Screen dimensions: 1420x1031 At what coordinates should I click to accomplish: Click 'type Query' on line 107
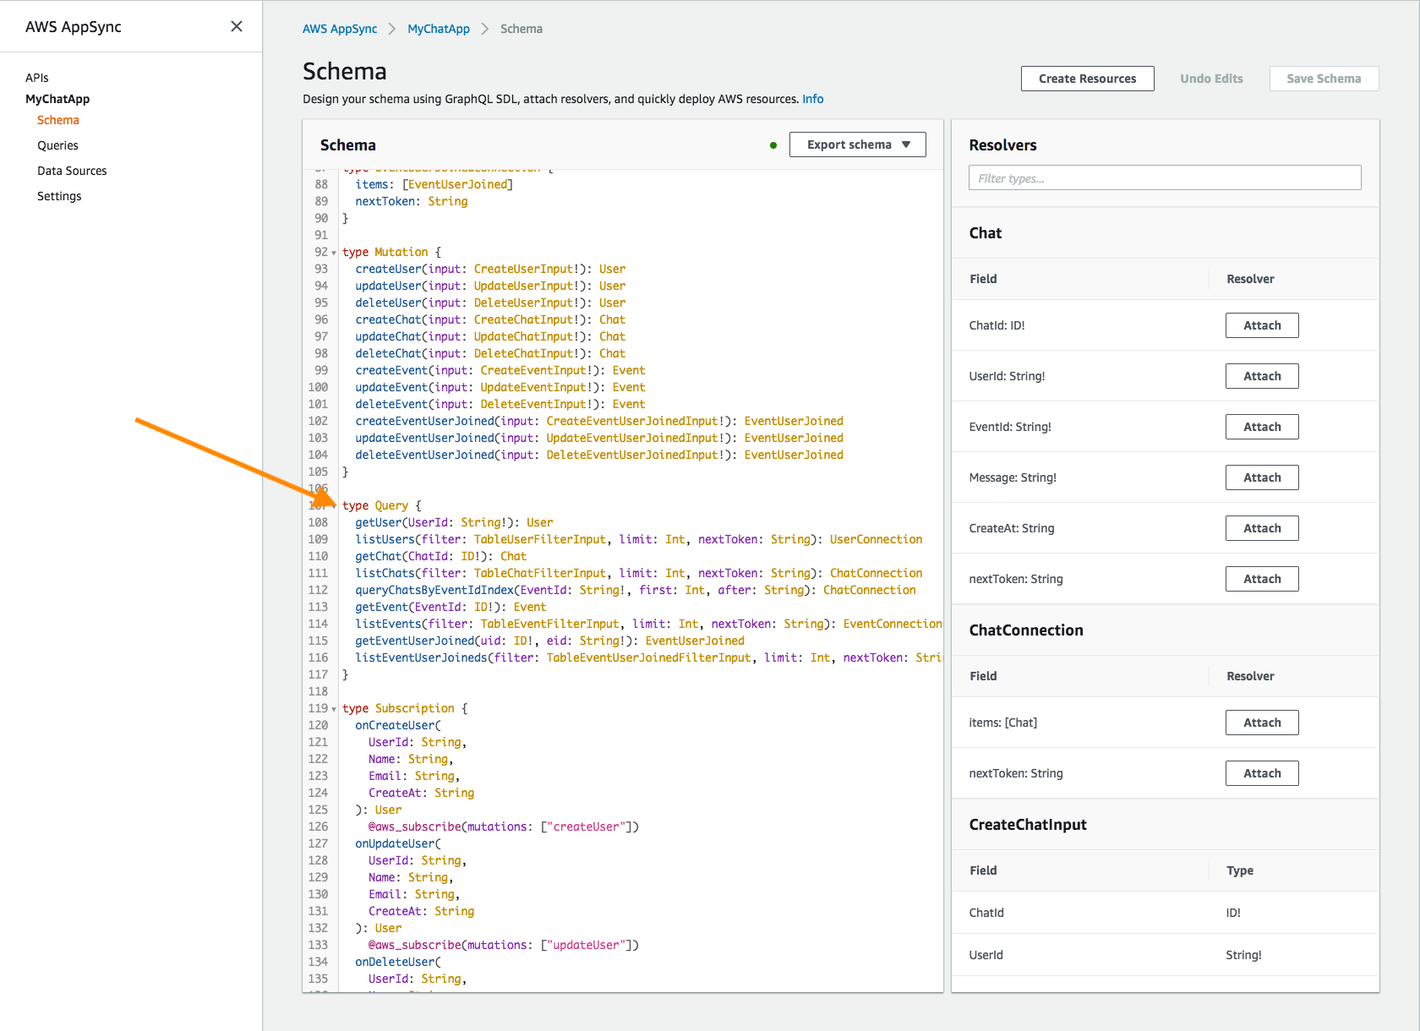pos(375,505)
